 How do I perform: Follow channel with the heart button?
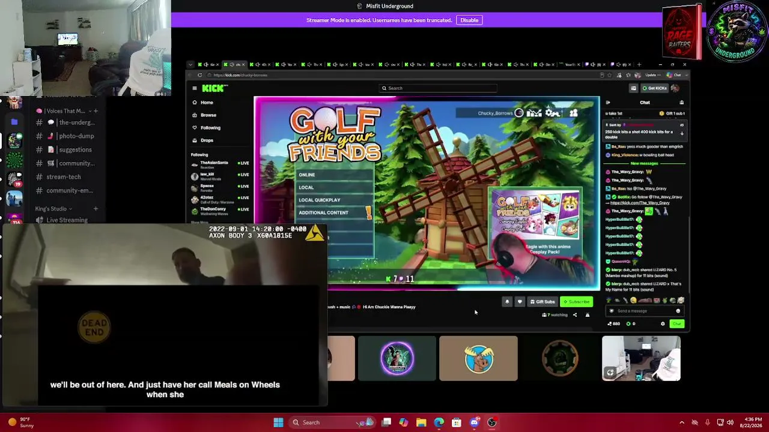[520, 302]
